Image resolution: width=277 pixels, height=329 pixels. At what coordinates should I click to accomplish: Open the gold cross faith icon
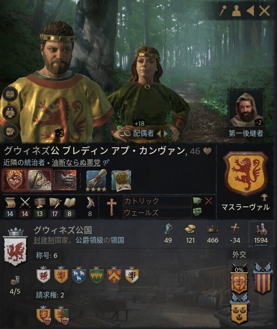pos(111,207)
